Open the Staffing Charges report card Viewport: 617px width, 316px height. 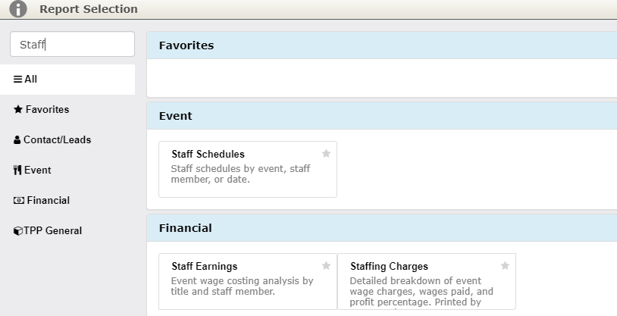pyautogui.click(x=427, y=281)
